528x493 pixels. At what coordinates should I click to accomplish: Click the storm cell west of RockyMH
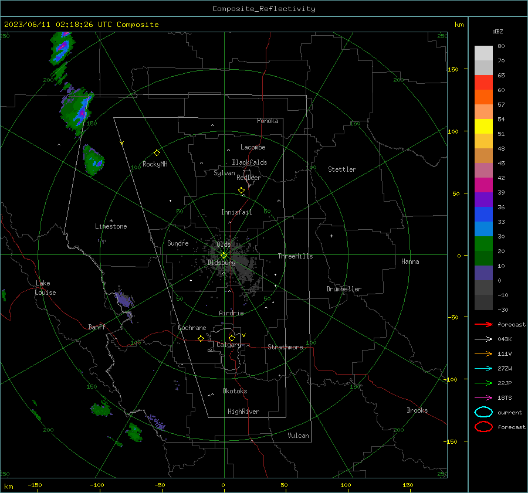[93, 161]
